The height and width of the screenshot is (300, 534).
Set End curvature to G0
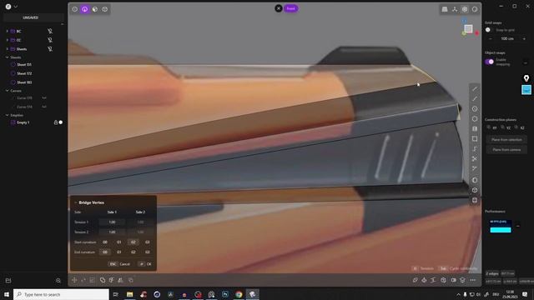105,252
